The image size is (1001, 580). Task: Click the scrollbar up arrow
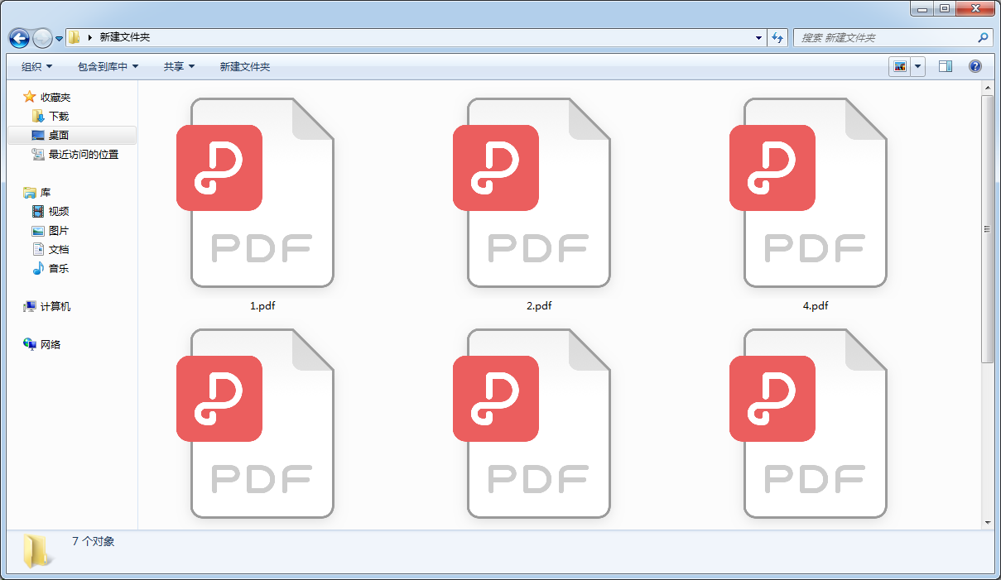tap(987, 87)
